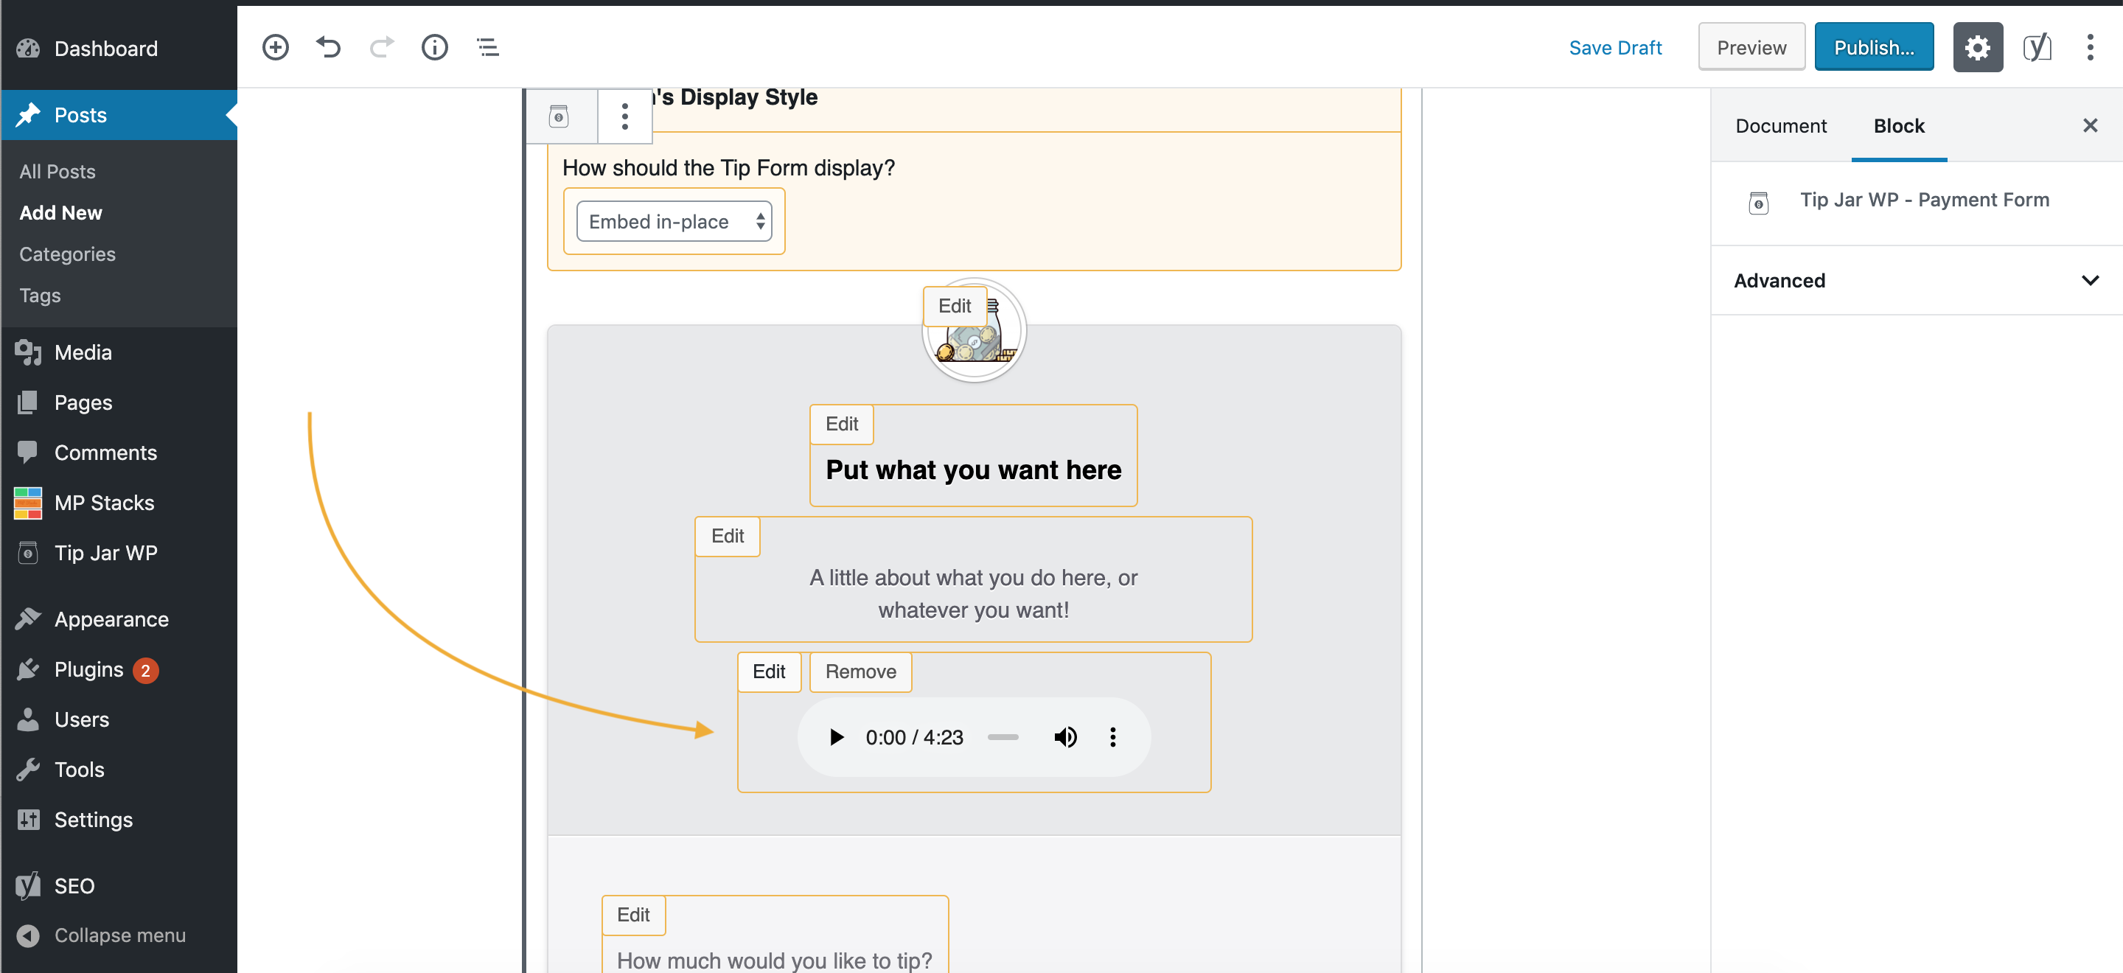Open block options three-dot menu
This screenshot has width=2123, height=973.
(624, 116)
